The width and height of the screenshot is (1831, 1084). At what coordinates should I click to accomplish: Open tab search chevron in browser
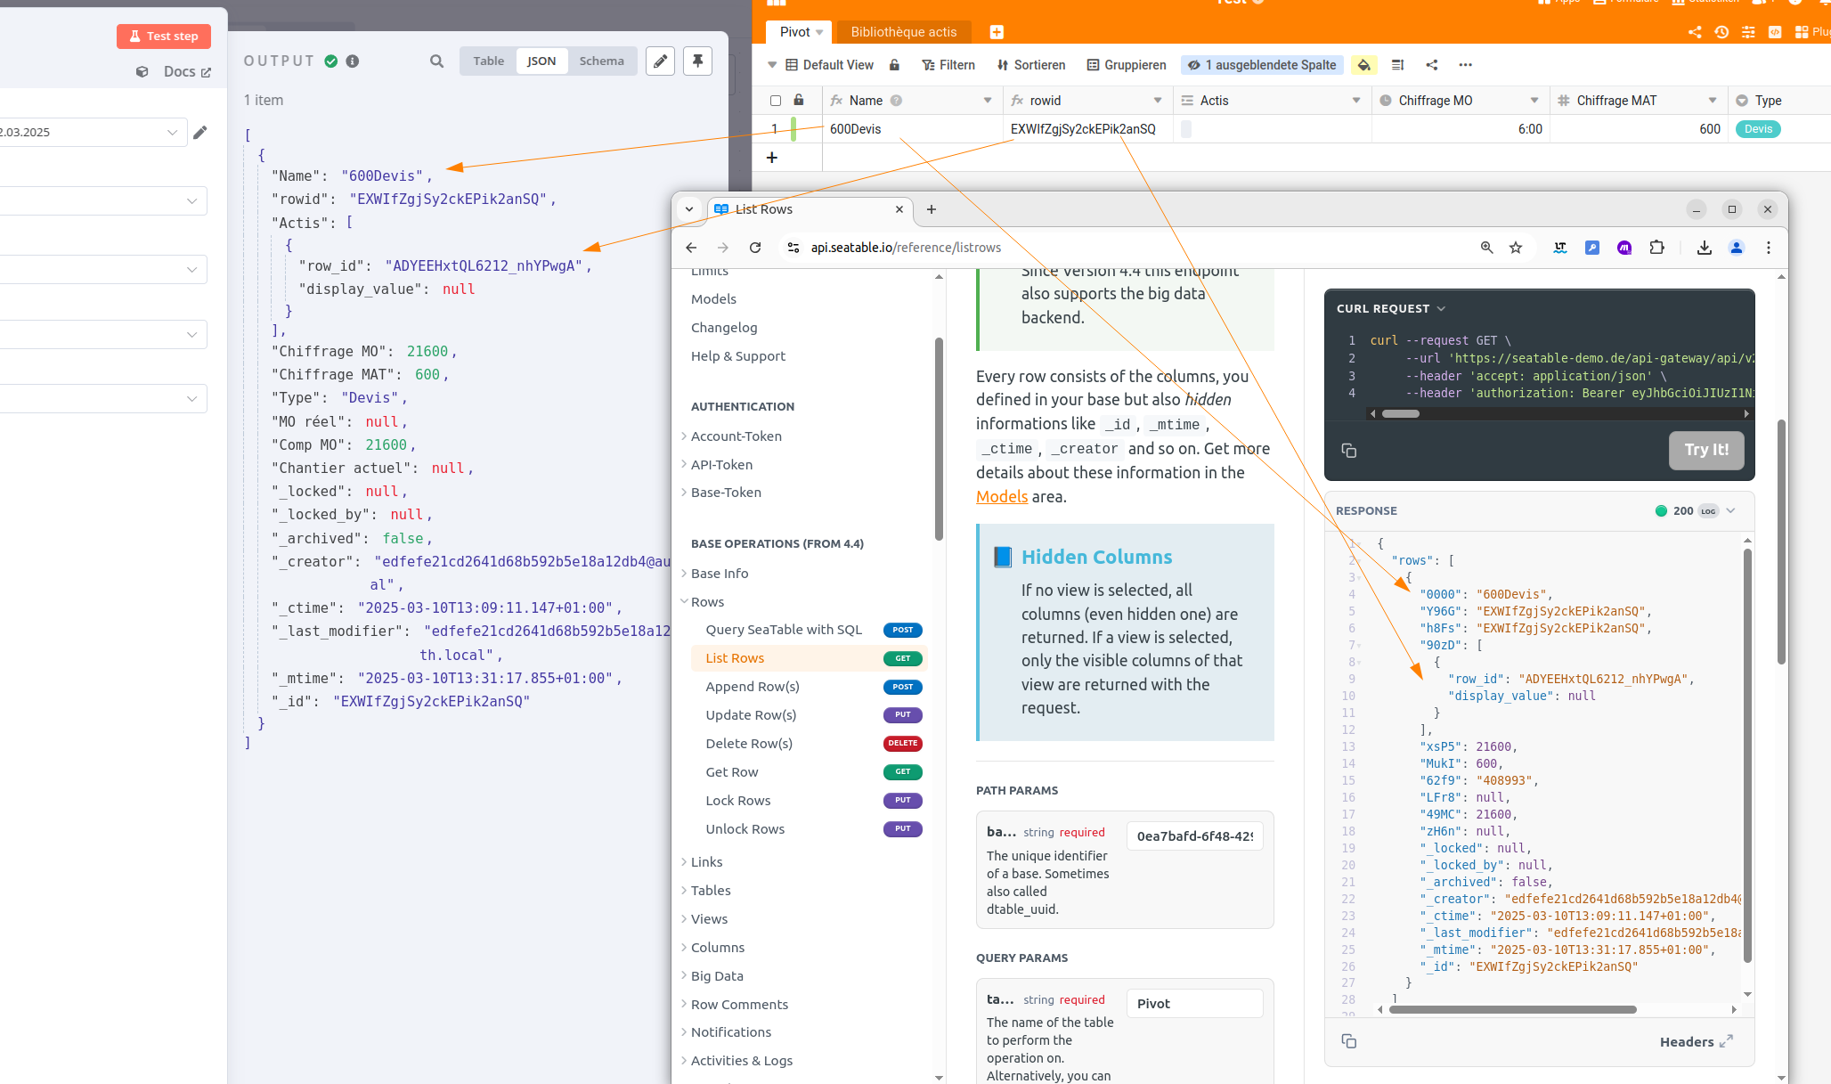(x=689, y=209)
